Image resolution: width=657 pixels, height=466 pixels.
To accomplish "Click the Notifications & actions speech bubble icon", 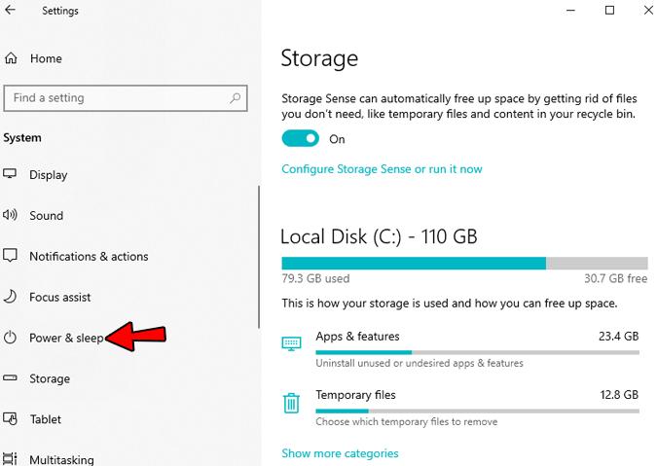I will click(10, 256).
